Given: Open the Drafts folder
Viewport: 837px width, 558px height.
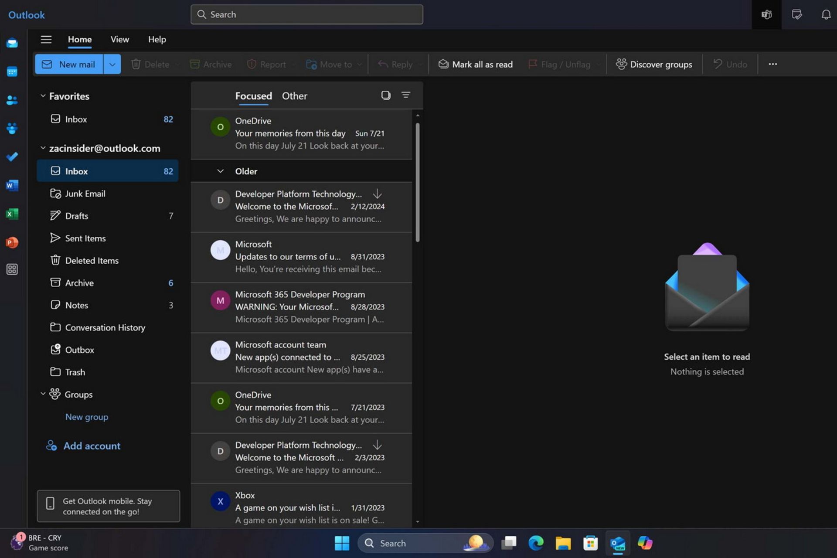Looking at the screenshot, I should pyautogui.click(x=108, y=216).
